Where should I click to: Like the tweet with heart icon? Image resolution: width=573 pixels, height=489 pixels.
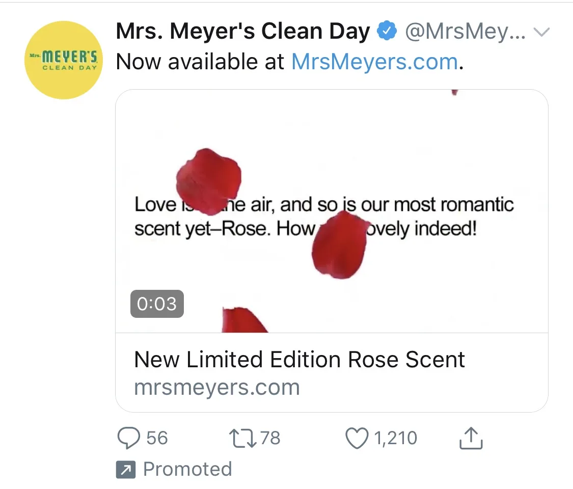click(357, 438)
